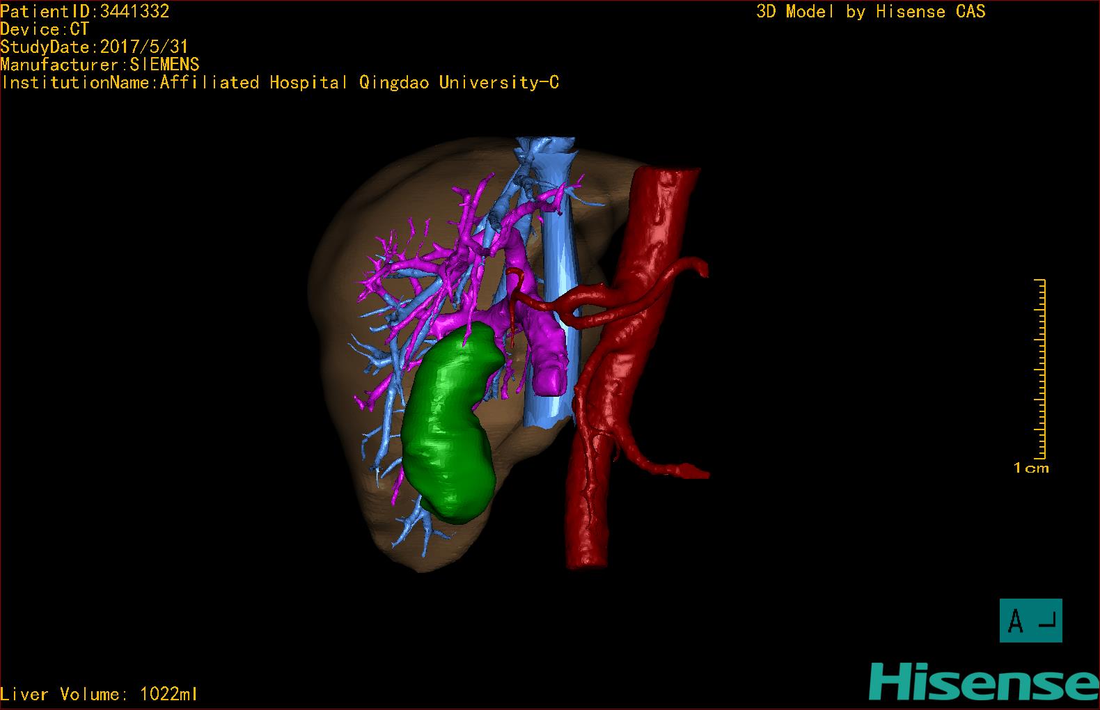This screenshot has width=1100, height=710.
Task: Click the Liver Volume: 1022ml readout
Action: (99, 694)
